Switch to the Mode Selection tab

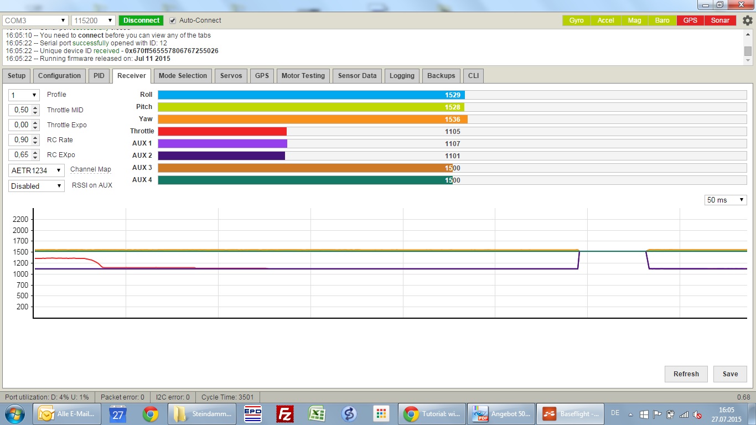click(x=183, y=76)
